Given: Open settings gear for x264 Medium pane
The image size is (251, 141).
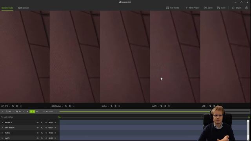Looking at the screenshot, I should click(70, 106).
